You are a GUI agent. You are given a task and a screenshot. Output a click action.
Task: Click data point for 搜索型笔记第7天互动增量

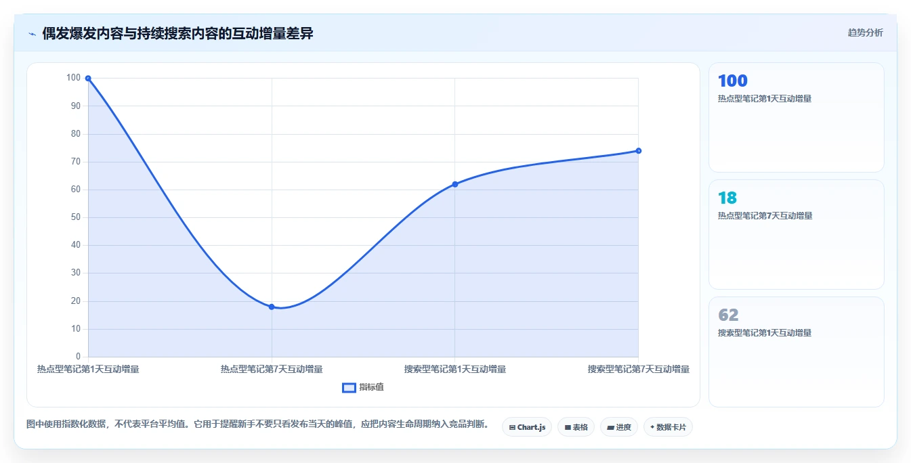coord(639,151)
